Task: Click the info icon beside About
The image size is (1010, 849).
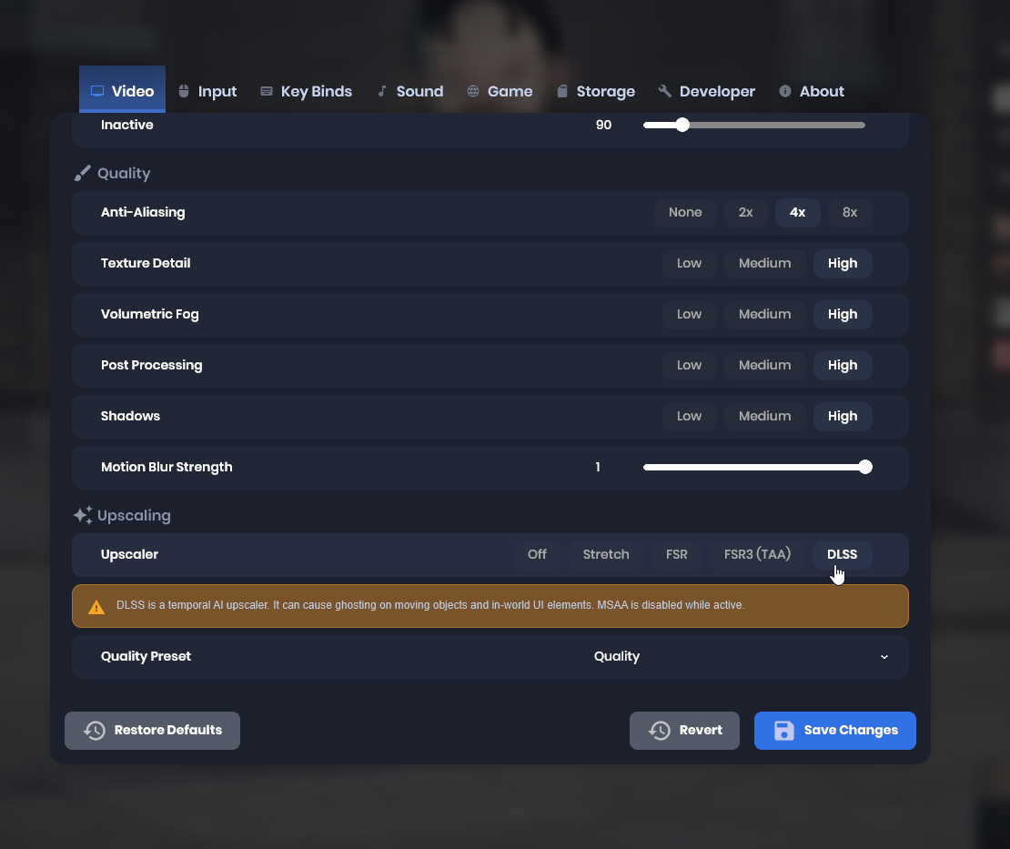Action: (784, 91)
